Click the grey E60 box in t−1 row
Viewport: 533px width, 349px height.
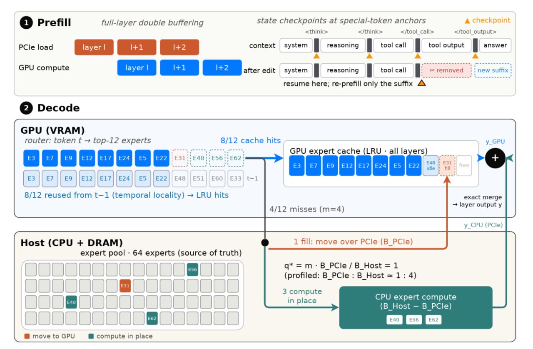pos(217,178)
